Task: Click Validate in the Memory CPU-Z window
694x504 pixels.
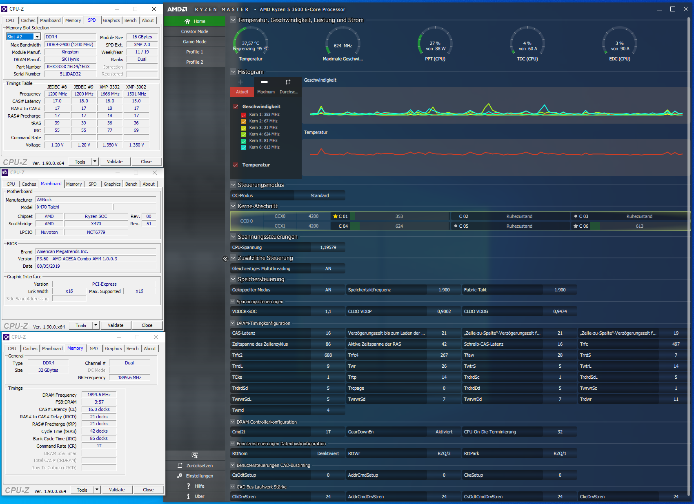Action: tap(117, 490)
